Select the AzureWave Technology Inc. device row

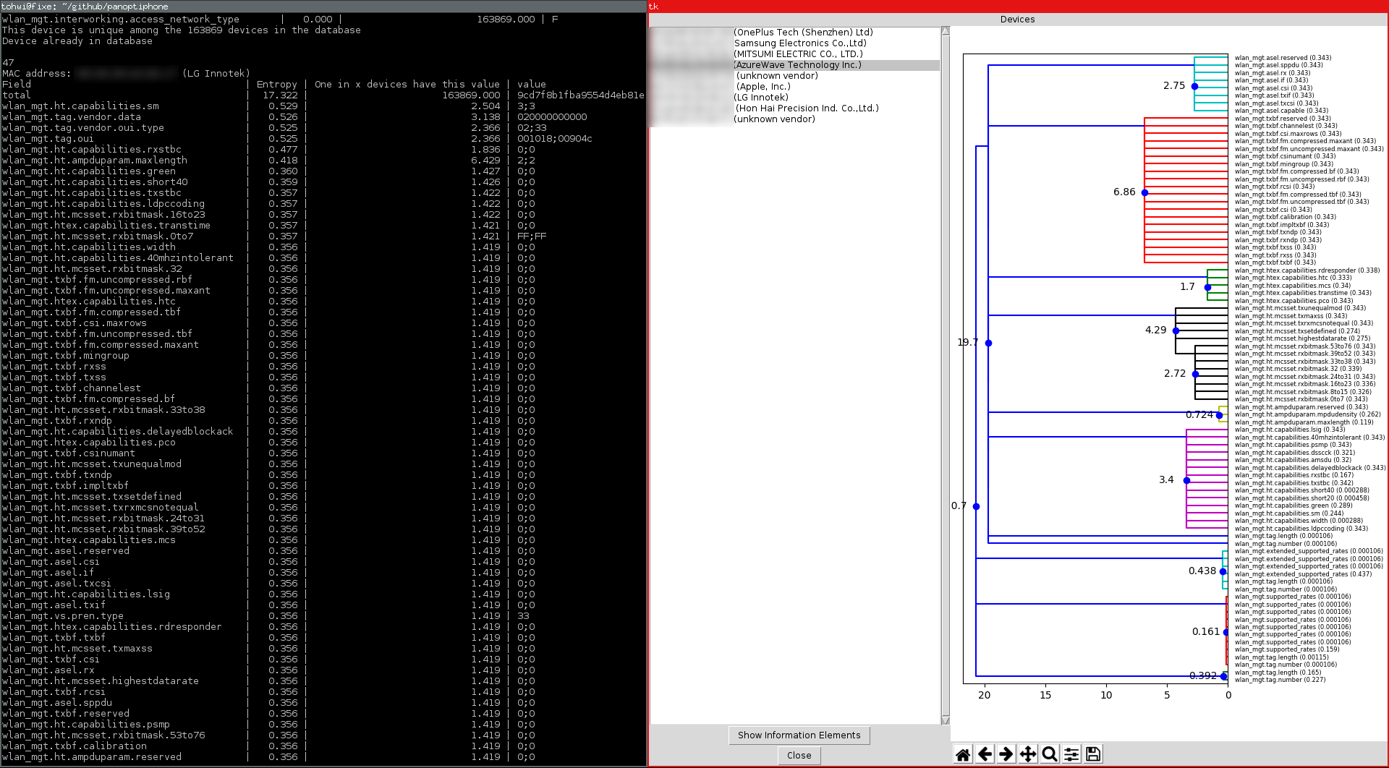point(795,65)
